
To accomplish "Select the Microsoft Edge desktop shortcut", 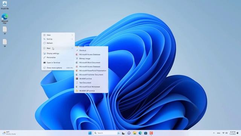I will click(5, 19).
